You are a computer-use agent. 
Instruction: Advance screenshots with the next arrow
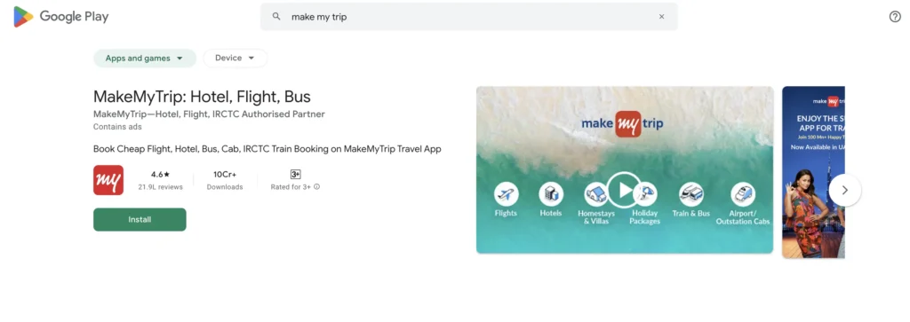click(845, 190)
